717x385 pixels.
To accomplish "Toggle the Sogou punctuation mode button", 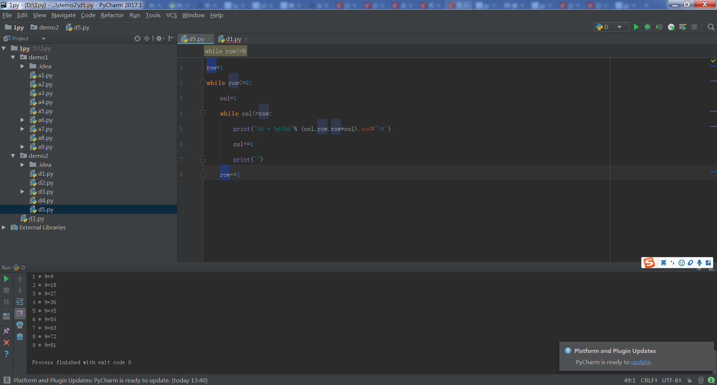I will point(673,263).
